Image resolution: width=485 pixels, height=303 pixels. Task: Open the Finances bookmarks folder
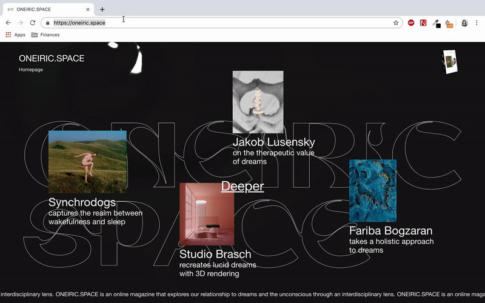[45, 35]
